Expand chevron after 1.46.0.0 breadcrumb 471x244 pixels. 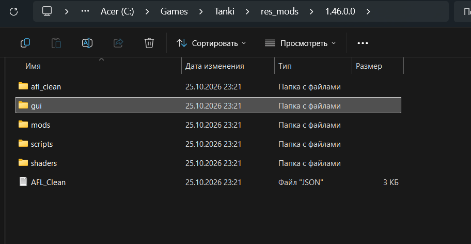tap(368, 12)
